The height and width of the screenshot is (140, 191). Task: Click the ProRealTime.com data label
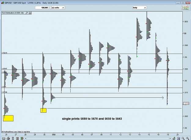tap(16, 132)
